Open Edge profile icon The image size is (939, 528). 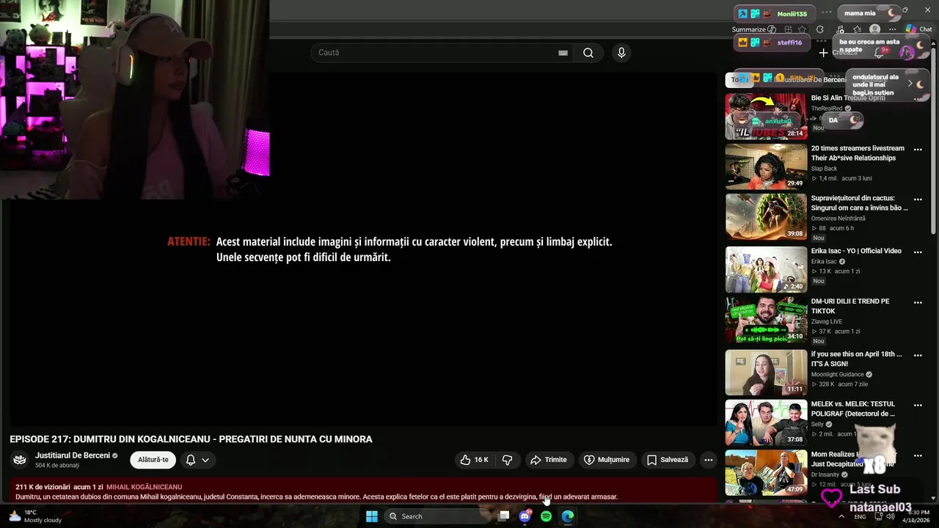click(874, 29)
